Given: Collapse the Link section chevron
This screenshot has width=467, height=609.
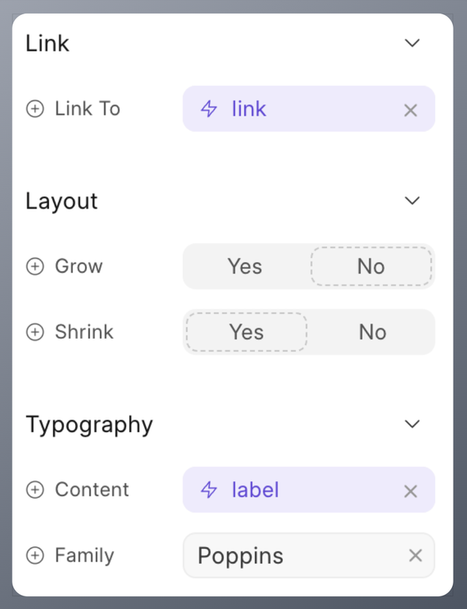Looking at the screenshot, I should pyautogui.click(x=412, y=43).
